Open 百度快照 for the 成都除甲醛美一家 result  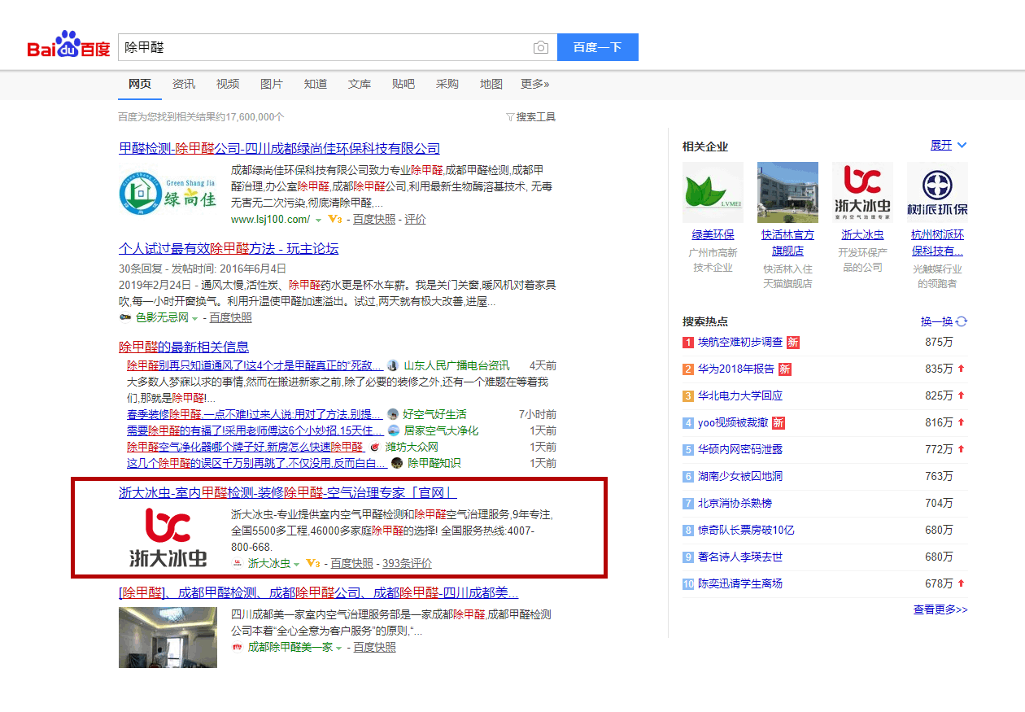[x=375, y=647]
